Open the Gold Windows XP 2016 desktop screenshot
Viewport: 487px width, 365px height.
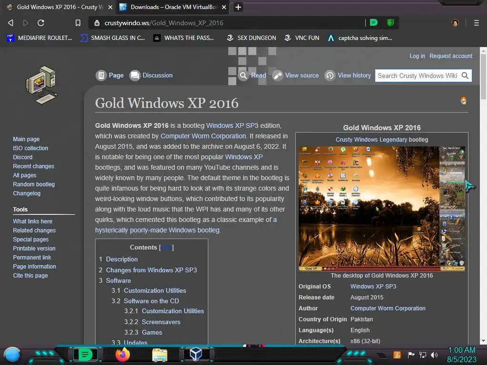(x=382, y=208)
